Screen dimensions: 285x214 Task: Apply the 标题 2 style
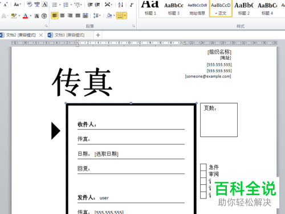[244, 8]
